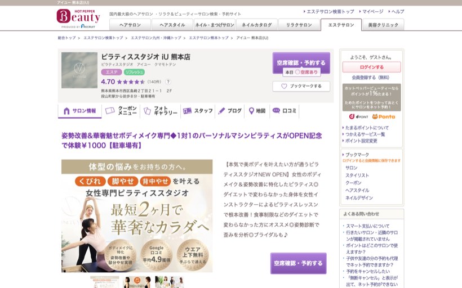Click the home icon on サロン情報 tab
Screen dimensions: 462x288
coord(66,111)
